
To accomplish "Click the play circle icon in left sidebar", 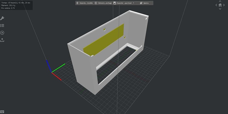I will 2,33.
